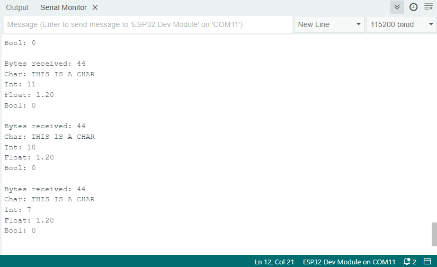This screenshot has height=267, width=437.
Task: Toggle autoscroll in the Serial Monitor
Action: point(397,7)
